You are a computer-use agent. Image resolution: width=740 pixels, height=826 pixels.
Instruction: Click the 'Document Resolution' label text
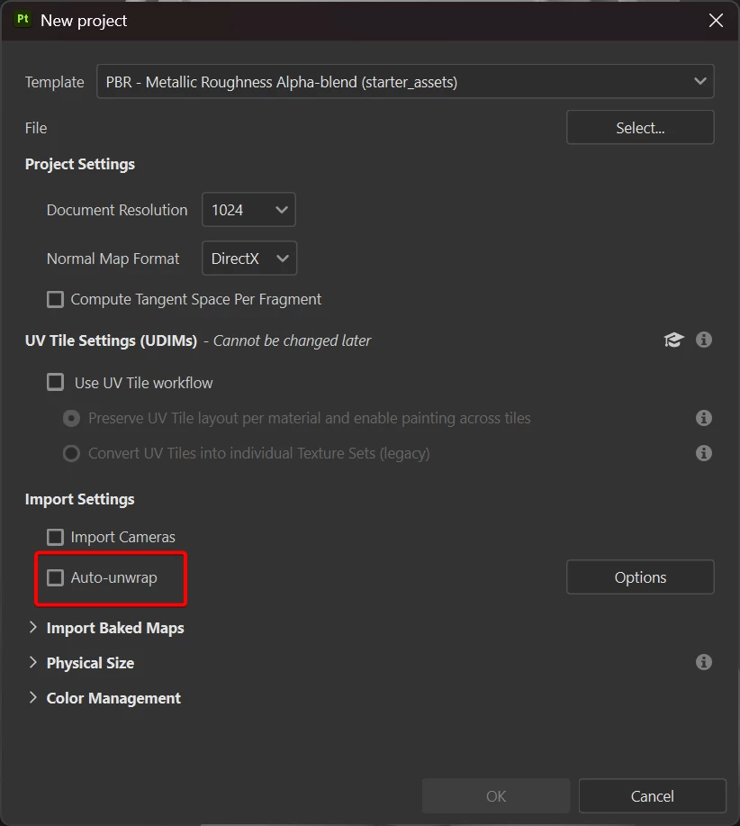click(x=117, y=210)
